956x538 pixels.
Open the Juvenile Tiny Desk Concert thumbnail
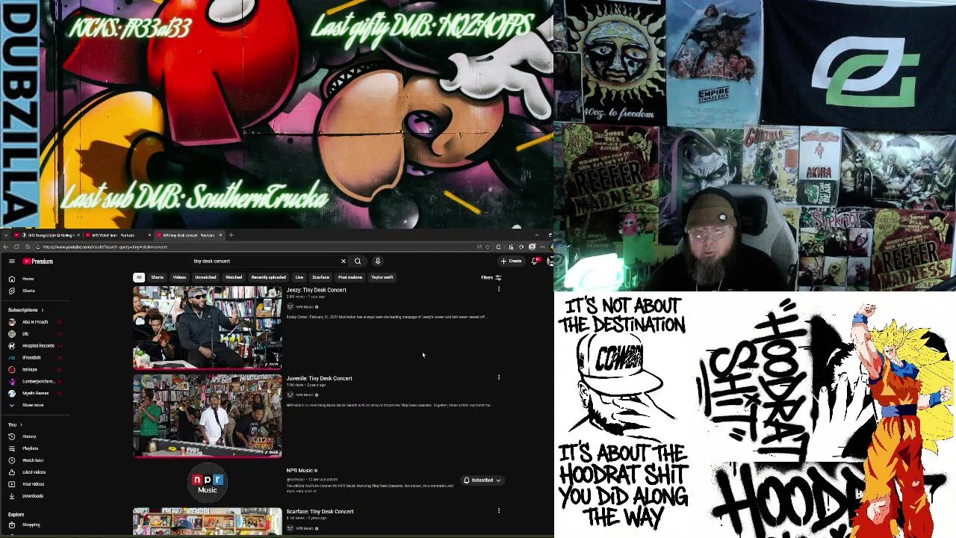[x=208, y=415]
